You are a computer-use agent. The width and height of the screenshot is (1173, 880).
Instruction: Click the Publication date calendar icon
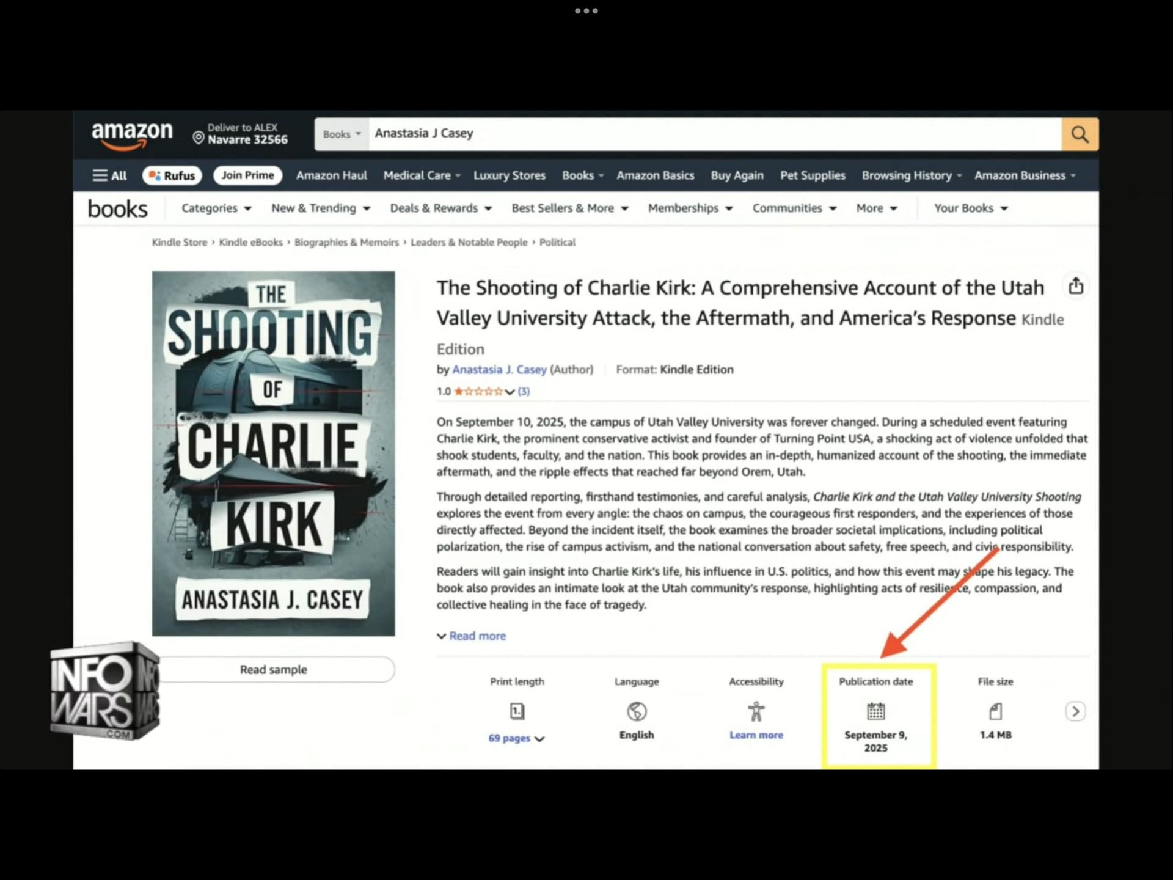tap(875, 711)
